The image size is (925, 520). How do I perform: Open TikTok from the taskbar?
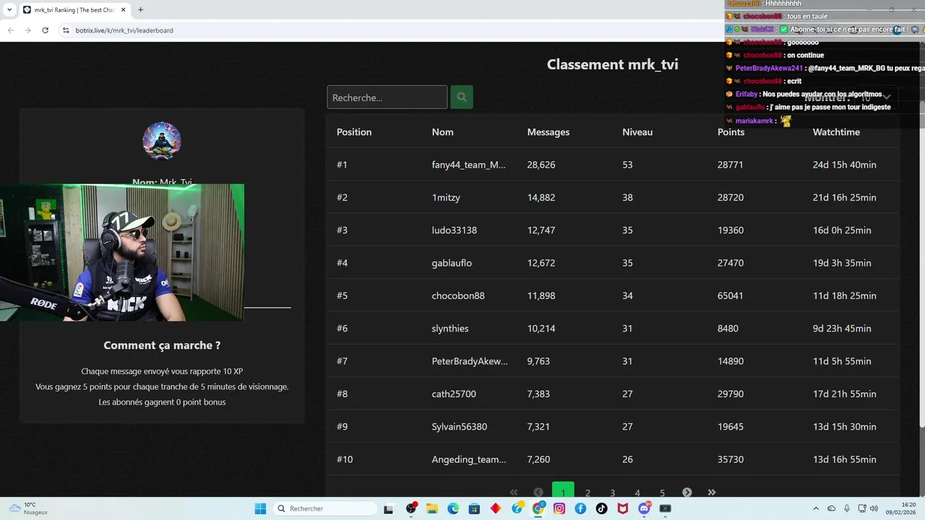(602, 508)
